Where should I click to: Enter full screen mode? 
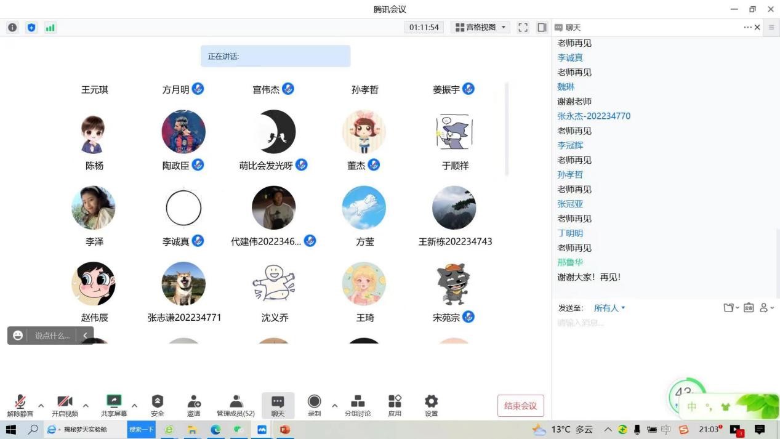pos(523,28)
